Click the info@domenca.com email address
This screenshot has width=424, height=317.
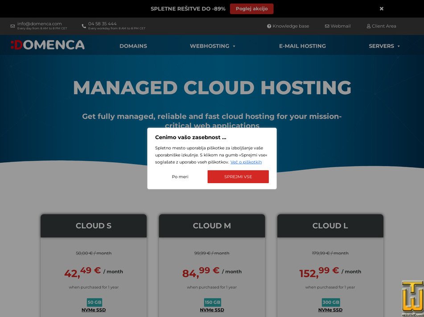[x=39, y=23]
